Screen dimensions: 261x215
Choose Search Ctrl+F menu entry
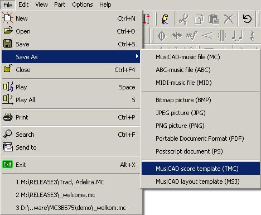[71, 135]
